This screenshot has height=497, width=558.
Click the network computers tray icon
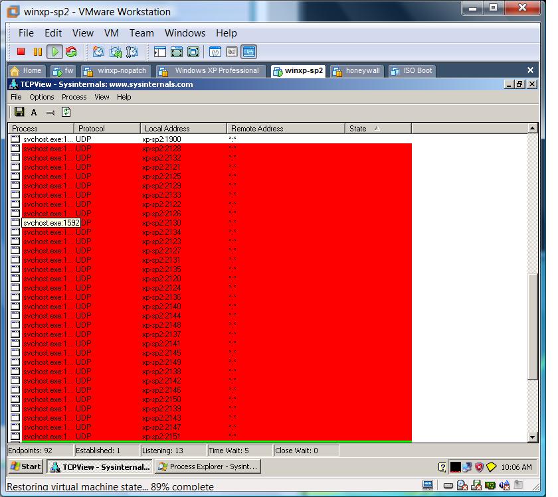pyautogui.click(x=467, y=466)
